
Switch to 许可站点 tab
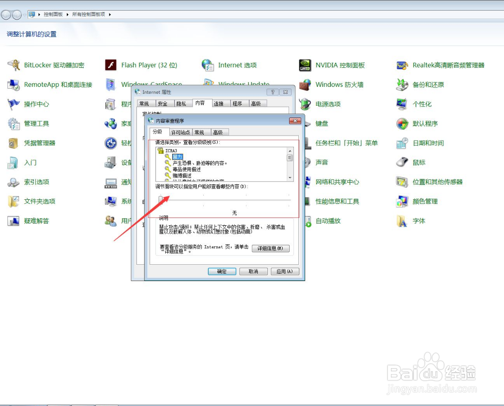[181, 132]
